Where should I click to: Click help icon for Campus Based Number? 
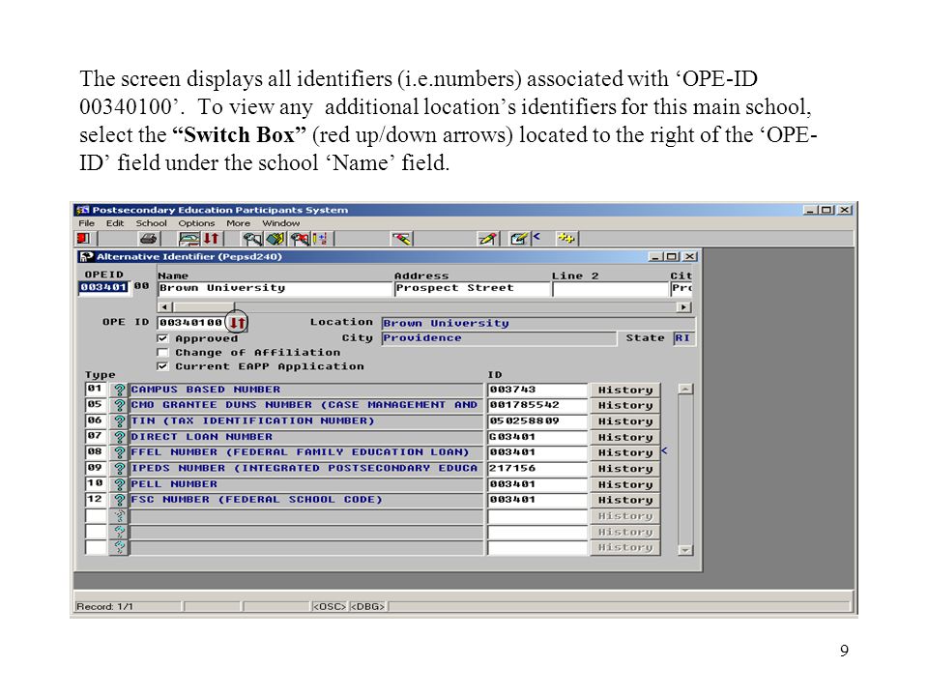(120, 390)
